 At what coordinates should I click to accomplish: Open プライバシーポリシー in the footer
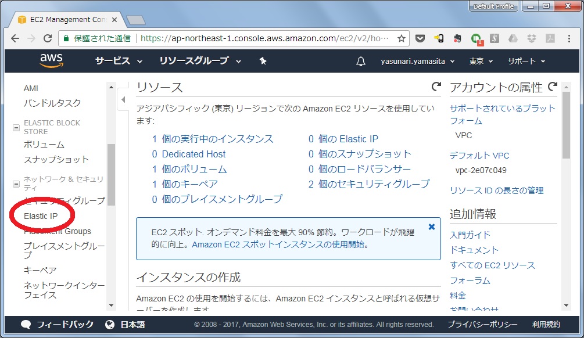(x=482, y=325)
